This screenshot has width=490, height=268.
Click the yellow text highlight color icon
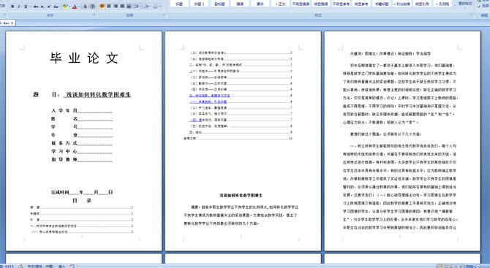65,7
